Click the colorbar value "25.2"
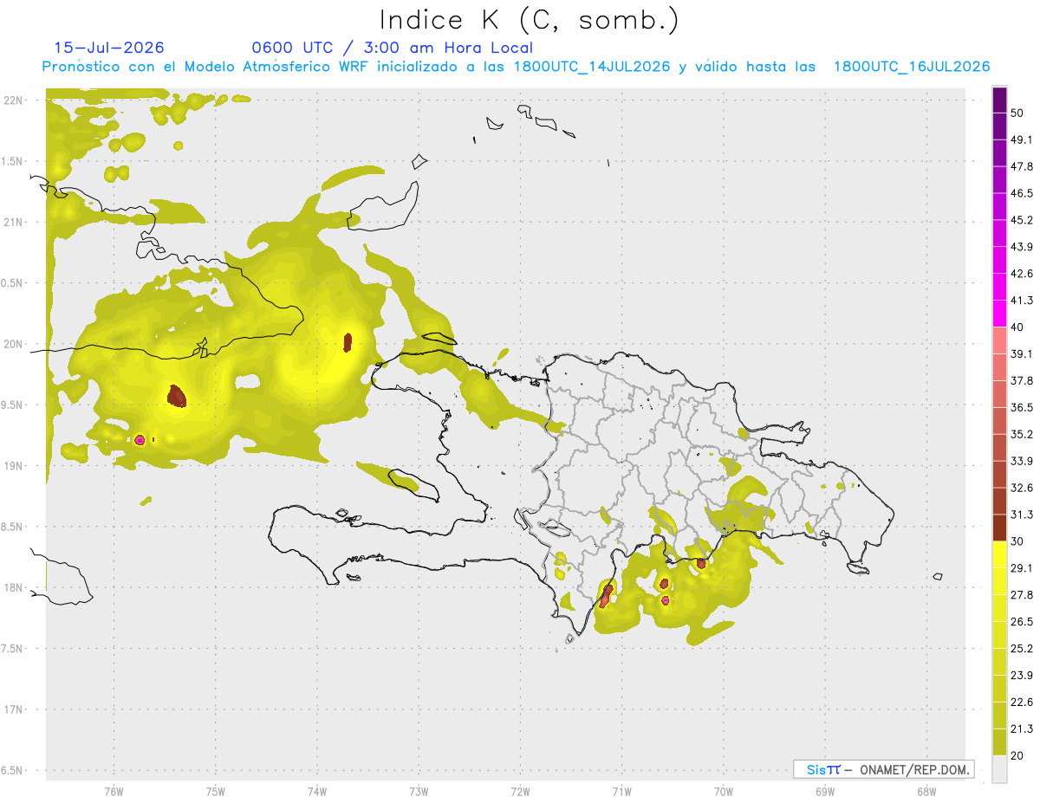The width and height of the screenshot is (1040, 803). coord(1022,649)
